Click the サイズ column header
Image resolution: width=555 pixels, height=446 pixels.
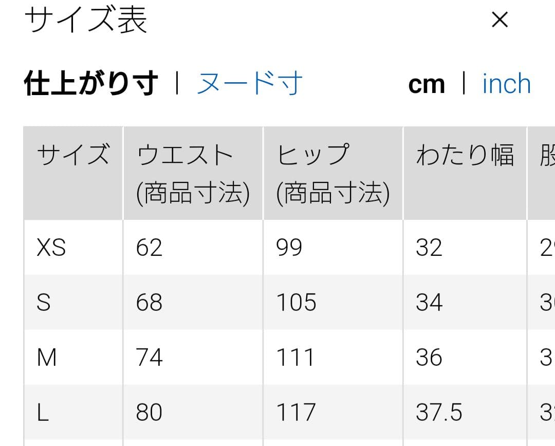tap(73, 173)
